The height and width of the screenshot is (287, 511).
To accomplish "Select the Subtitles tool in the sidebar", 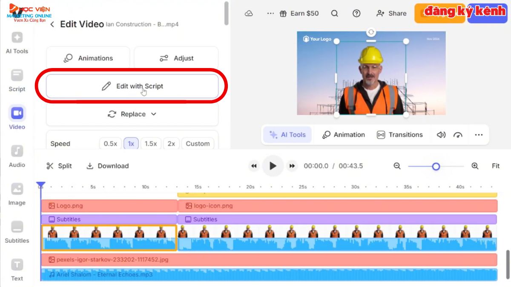I will pos(17,230).
